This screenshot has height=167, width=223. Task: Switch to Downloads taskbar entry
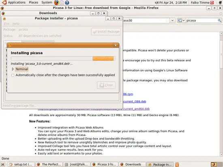(x=132, y=165)
